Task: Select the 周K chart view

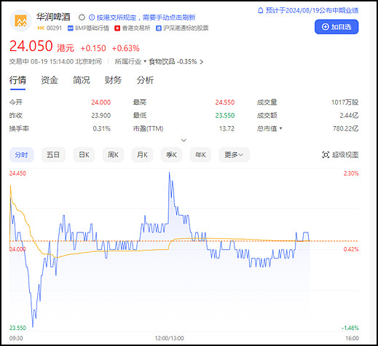Action: coord(113,154)
